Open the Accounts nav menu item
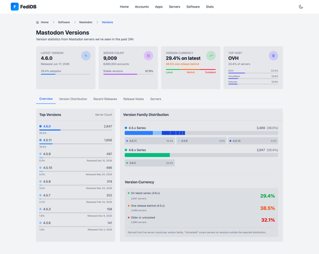Viewport: 319px width, 254px height. point(142,7)
